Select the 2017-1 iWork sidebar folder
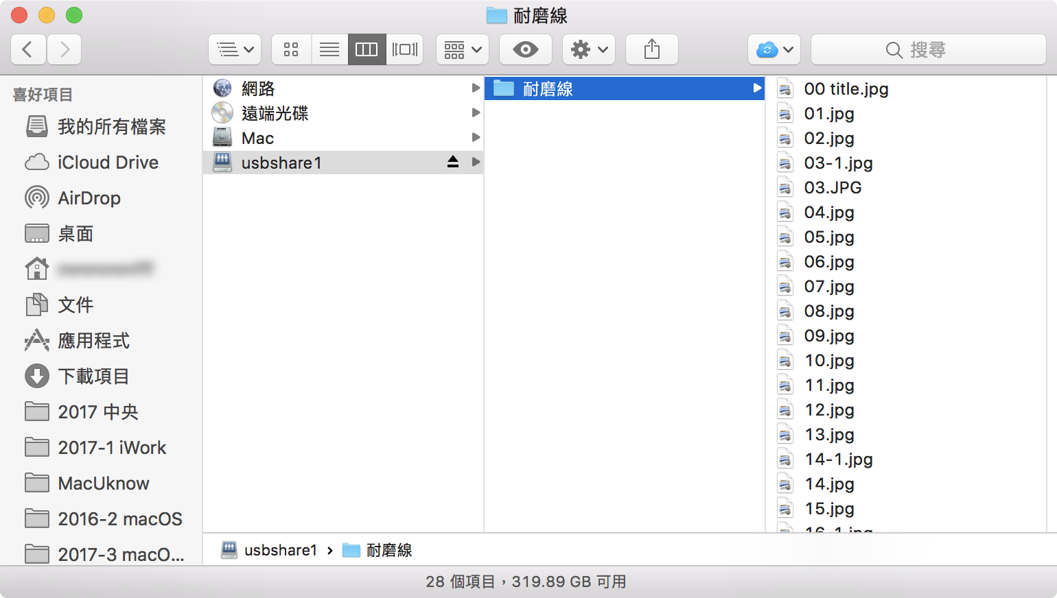1057x598 pixels. pos(112,448)
